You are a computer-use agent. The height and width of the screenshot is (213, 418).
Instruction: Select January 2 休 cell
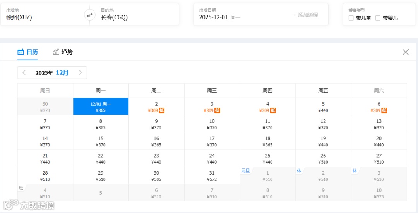(x=323, y=176)
